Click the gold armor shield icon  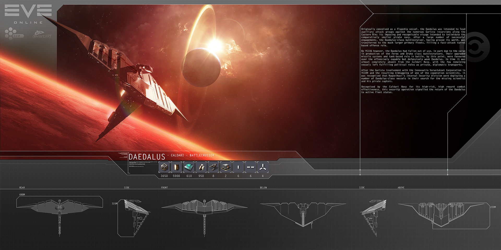click(x=176, y=167)
